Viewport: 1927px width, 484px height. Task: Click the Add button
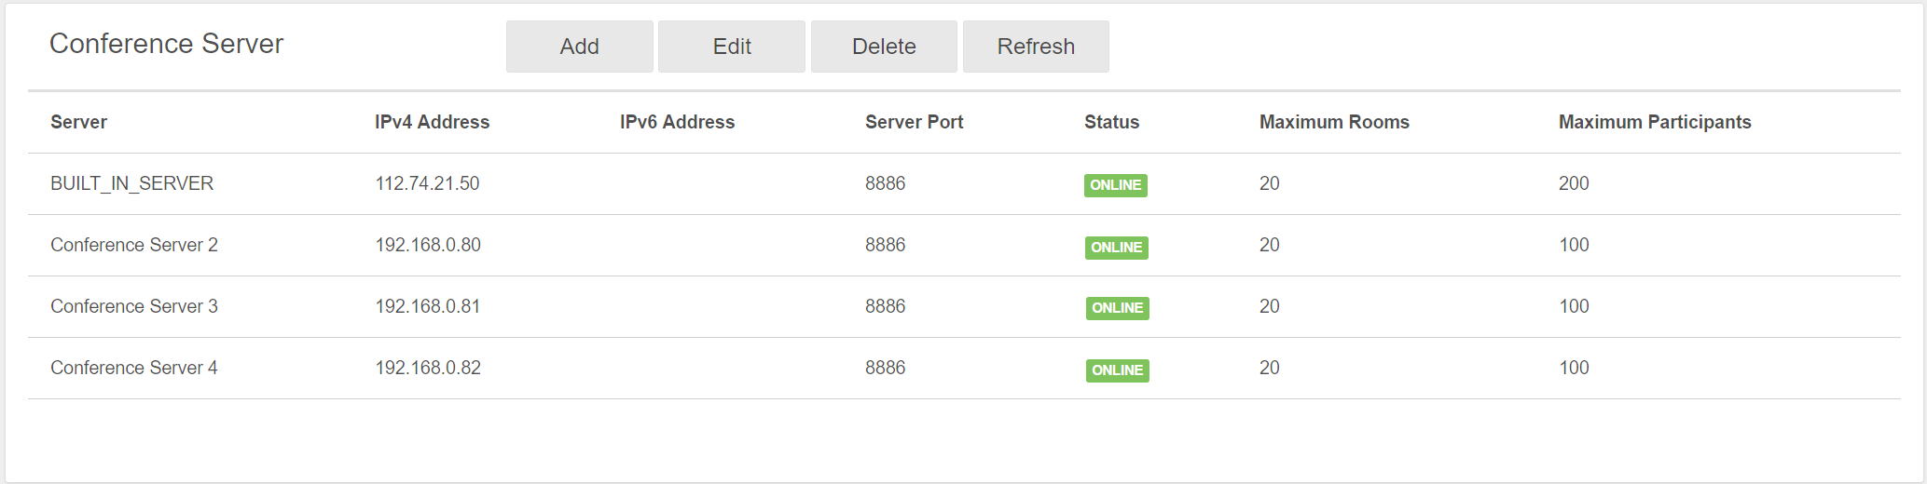[x=579, y=47]
